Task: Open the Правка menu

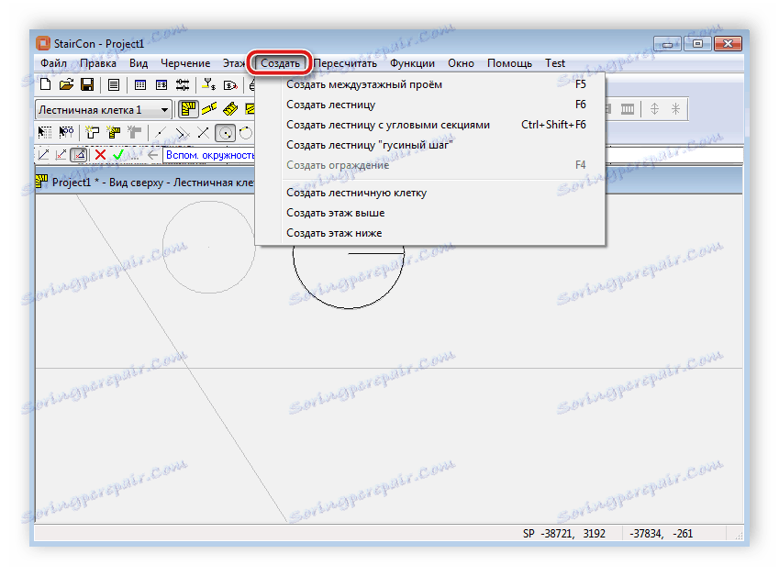Action: (x=98, y=63)
